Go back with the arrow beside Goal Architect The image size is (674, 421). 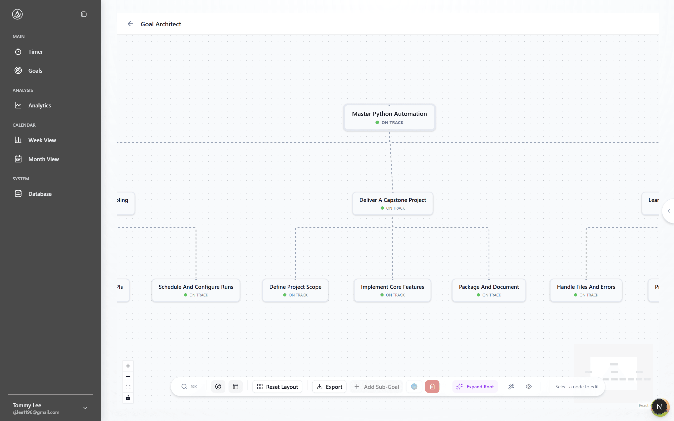point(130,24)
